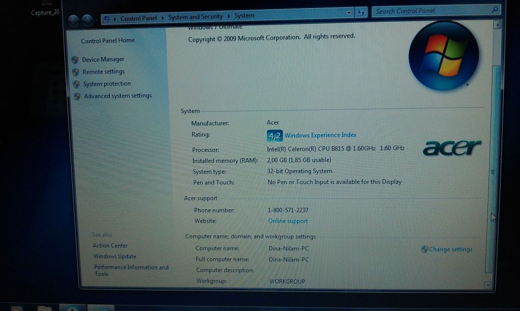Select System and Security breadcrumb

(195, 17)
